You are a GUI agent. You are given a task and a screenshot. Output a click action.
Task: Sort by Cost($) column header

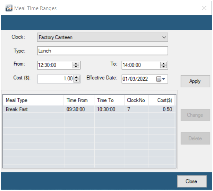coord(162,100)
